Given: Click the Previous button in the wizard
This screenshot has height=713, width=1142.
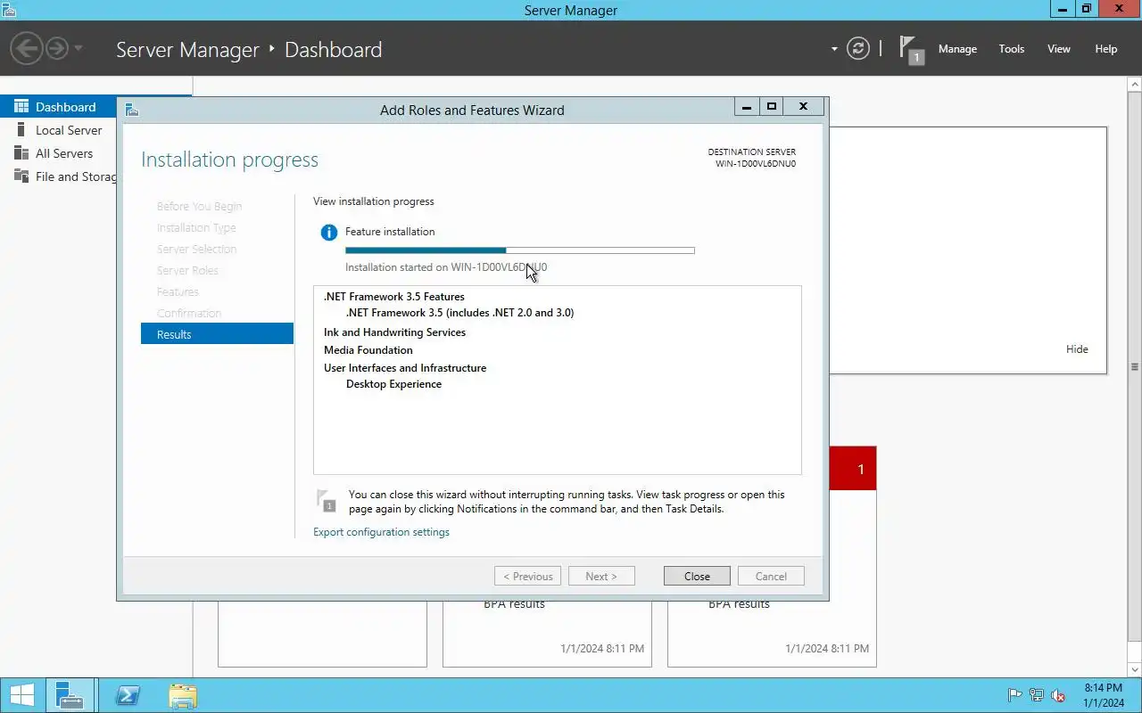Looking at the screenshot, I should pyautogui.click(x=527, y=577).
